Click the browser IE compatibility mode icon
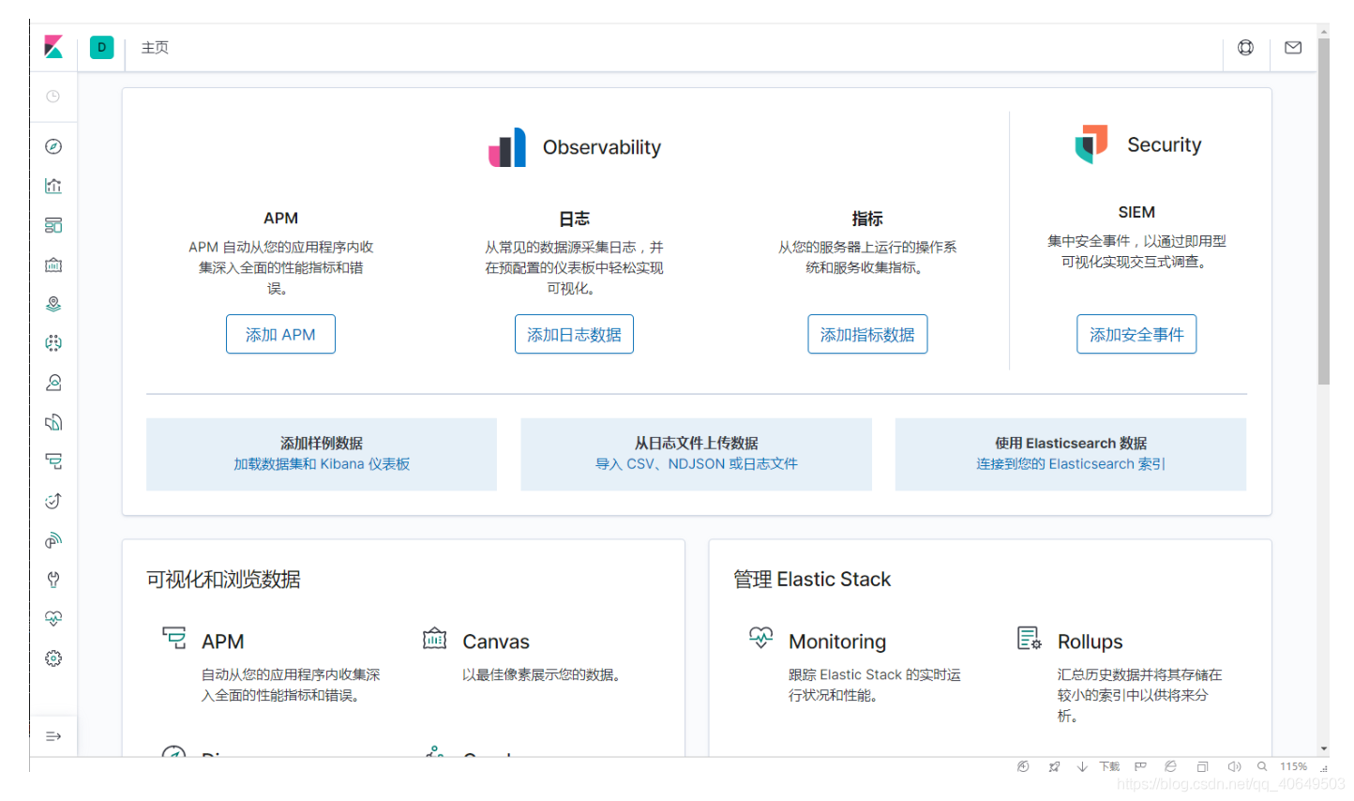 [1170, 766]
